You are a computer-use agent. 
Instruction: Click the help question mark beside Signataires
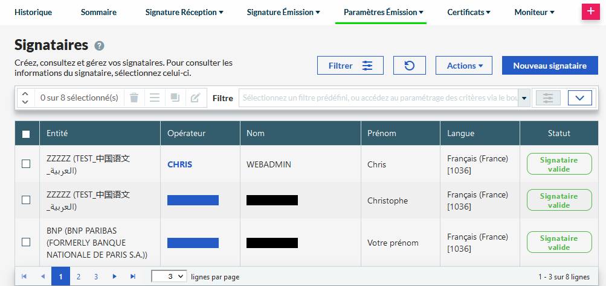point(100,46)
